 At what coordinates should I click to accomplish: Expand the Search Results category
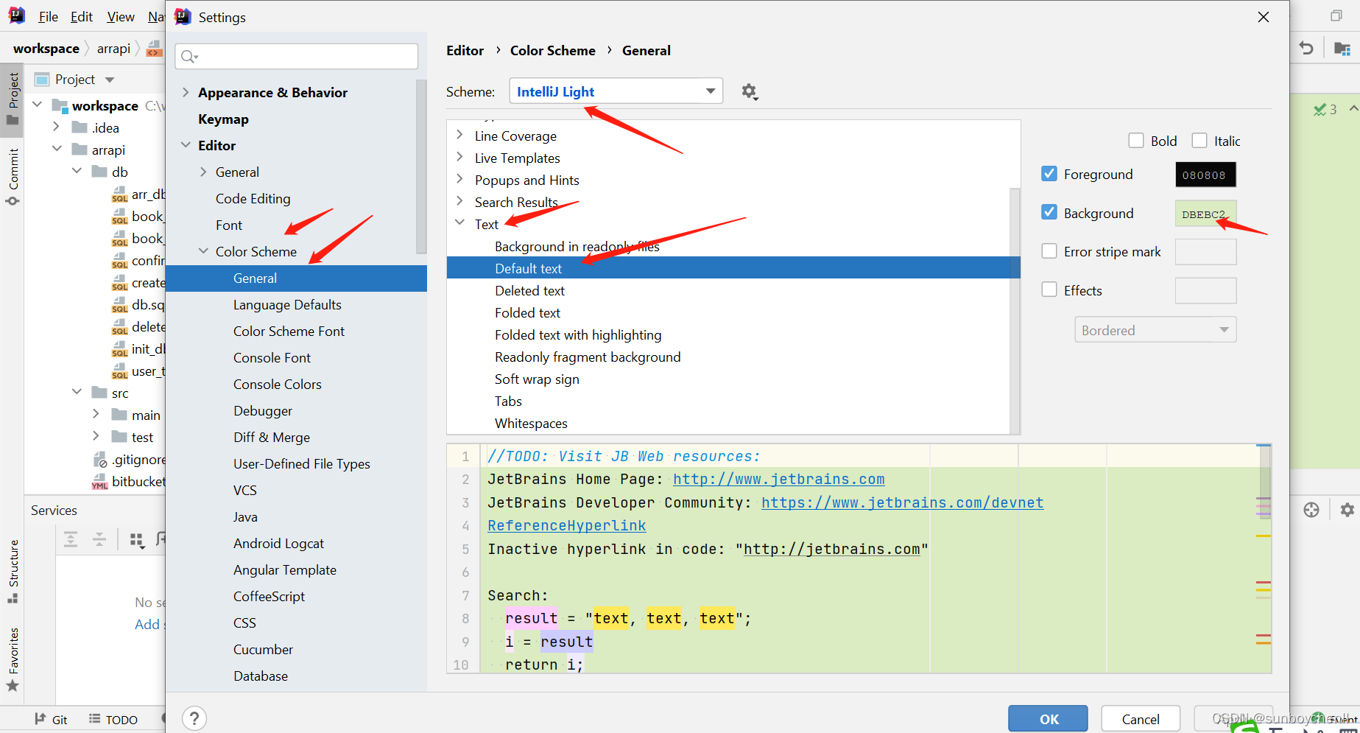pos(460,201)
